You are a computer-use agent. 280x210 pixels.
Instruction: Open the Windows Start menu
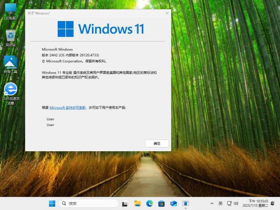[x=52, y=203]
